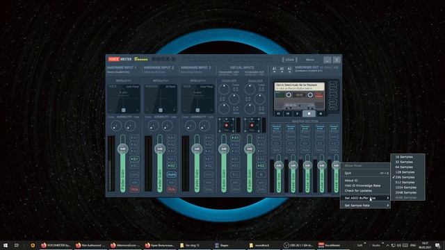The image size is (445, 250).
Task: Open the soundtrack folder in the taskbar
Action: (x=262, y=245)
